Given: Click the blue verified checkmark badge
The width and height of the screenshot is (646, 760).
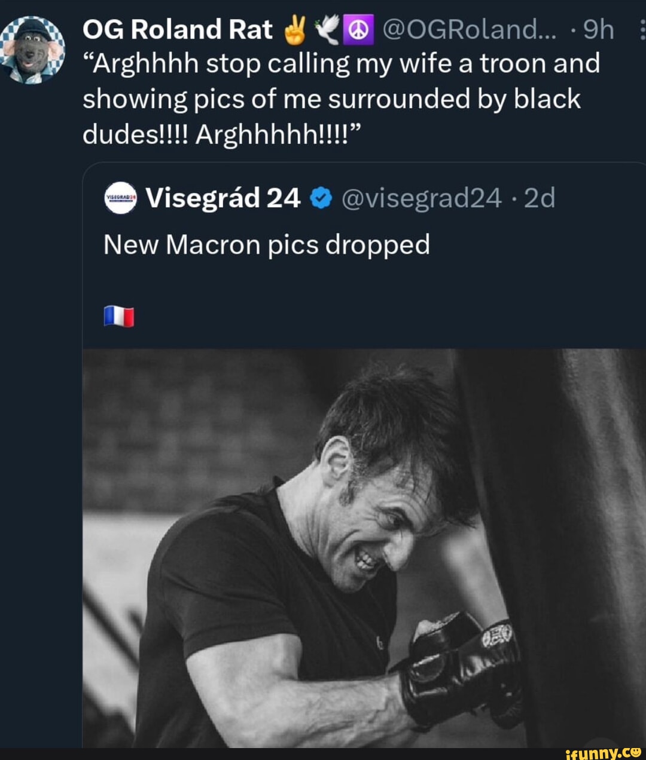Looking at the screenshot, I should (x=321, y=198).
